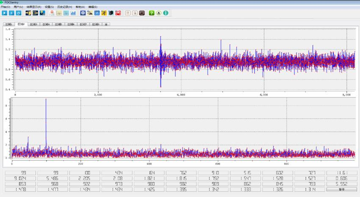Open the map location pin tool
Image resolution: width=360 pixels, height=197 pixels.
52,13
